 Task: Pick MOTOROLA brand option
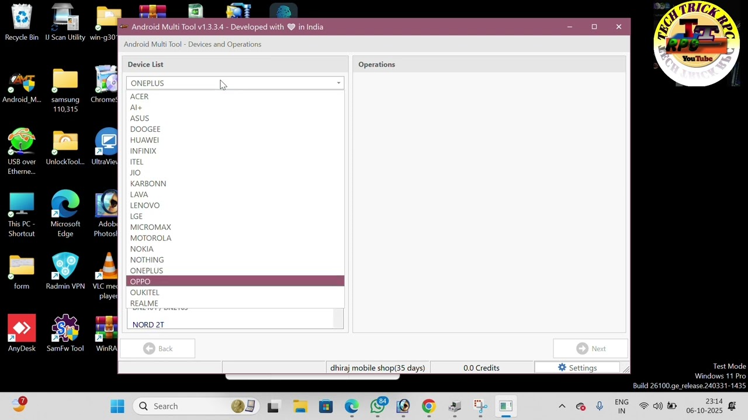coord(235,238)
